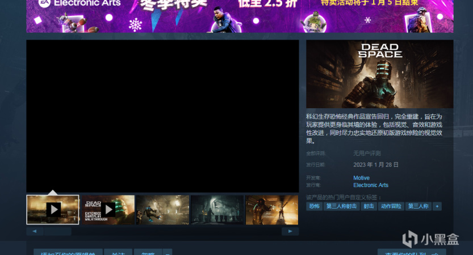Open the Electronic Arts publisher link
This screenshot has width=473, height=255.
(371, 185)
